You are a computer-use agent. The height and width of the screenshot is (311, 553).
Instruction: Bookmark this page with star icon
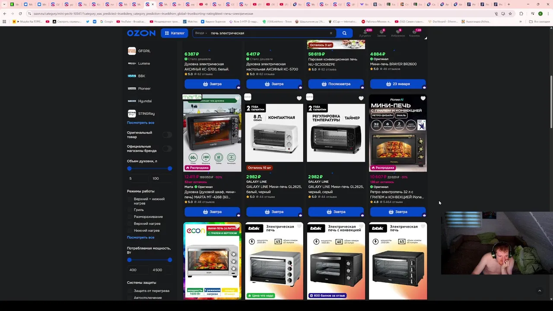[x=510, y=13]
